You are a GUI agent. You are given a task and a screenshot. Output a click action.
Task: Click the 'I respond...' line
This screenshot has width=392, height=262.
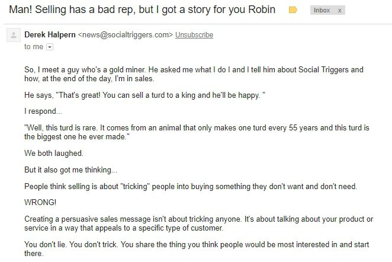tap(43, 111)
